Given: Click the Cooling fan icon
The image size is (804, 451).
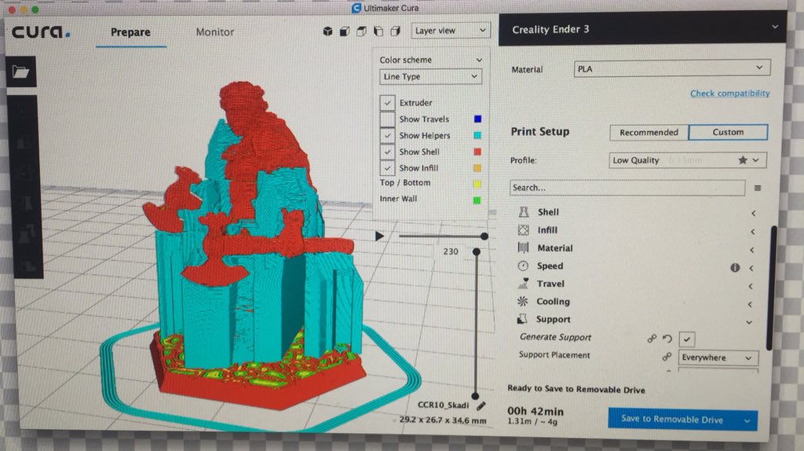Looking at the screenshot, I should pyautogui.click(x=522, y=301).
